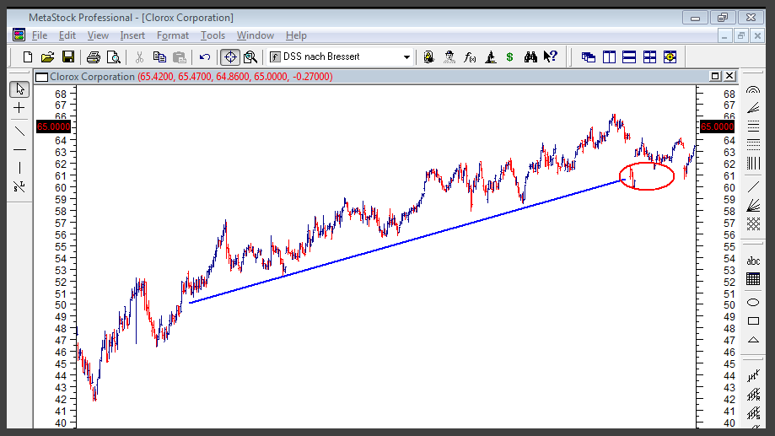Viewport: 775px width, 436px height.
Task: Click the Clorox Corporation chart title text
Action: [92, 77]
